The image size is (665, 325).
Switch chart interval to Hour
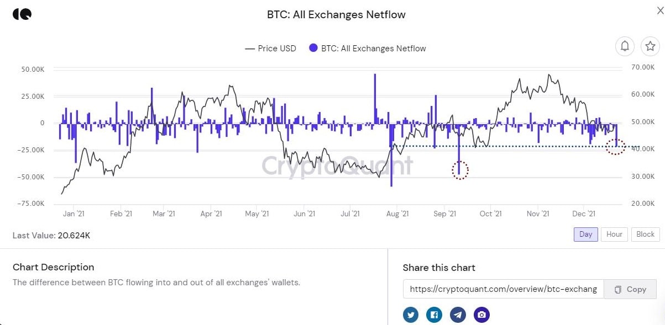tap(614, 234)
